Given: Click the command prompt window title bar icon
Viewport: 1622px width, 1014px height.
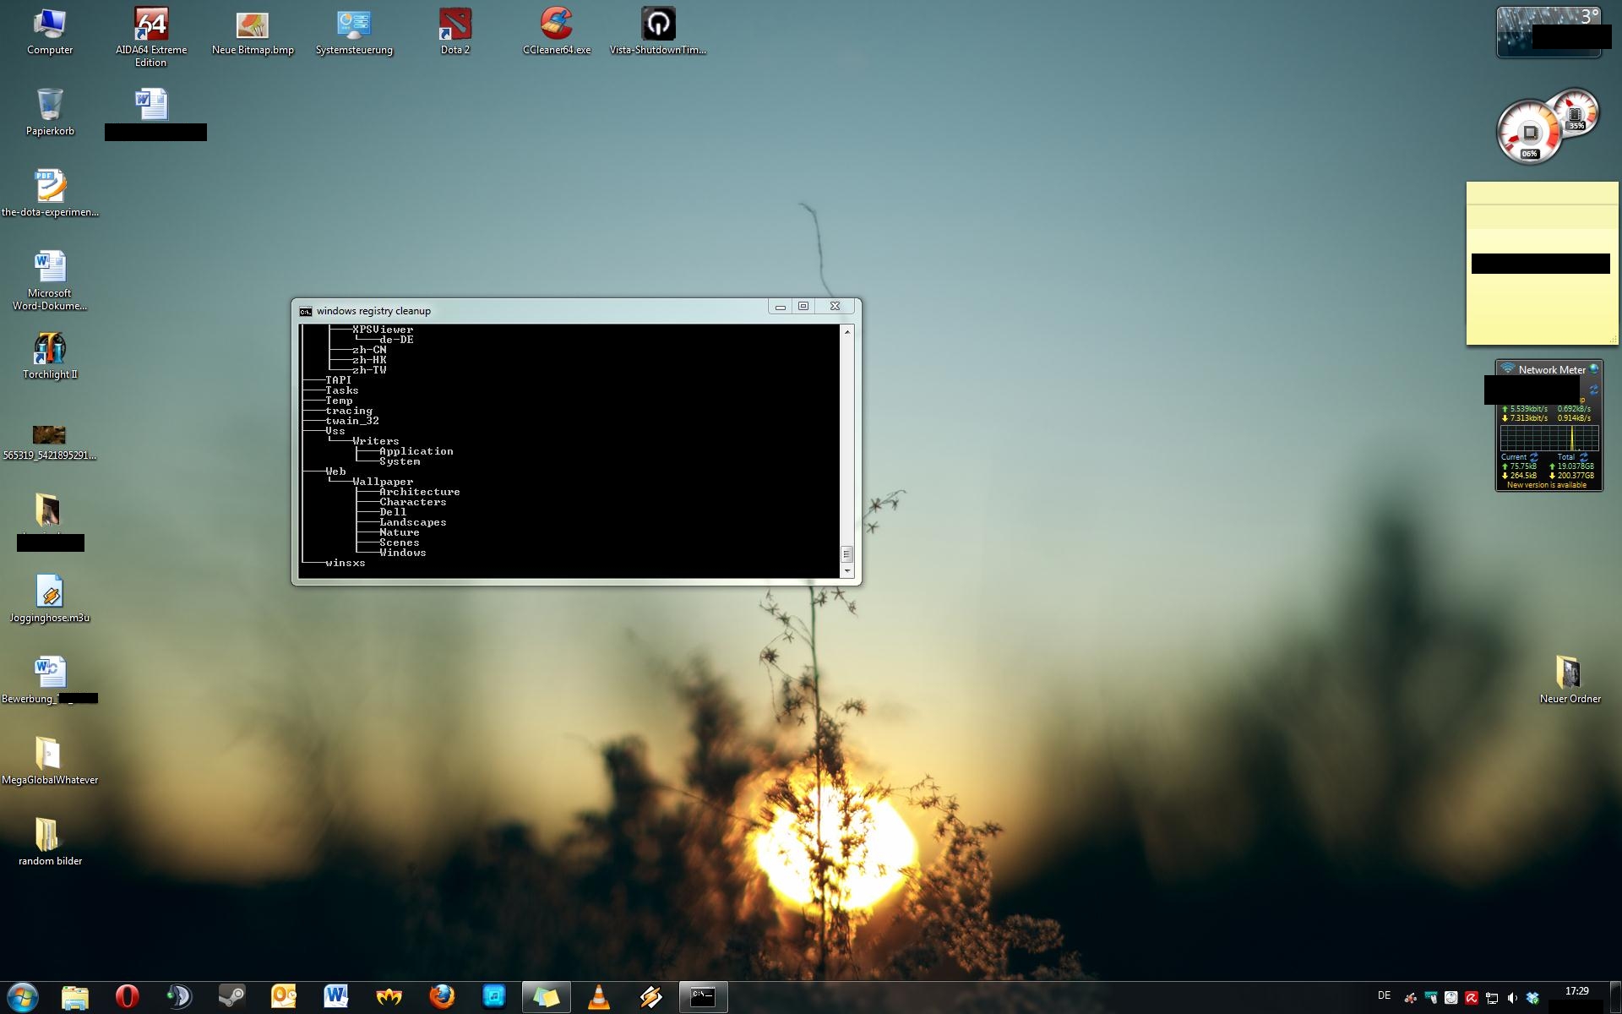Looking at the screenshot, I should coord(306,311).
